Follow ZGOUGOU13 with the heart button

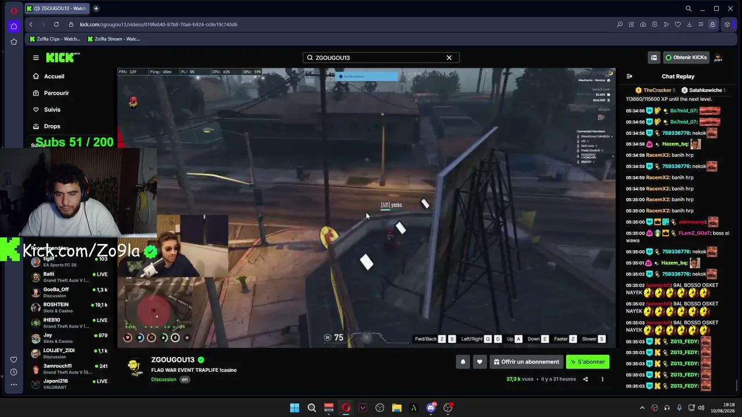[479, 362]
